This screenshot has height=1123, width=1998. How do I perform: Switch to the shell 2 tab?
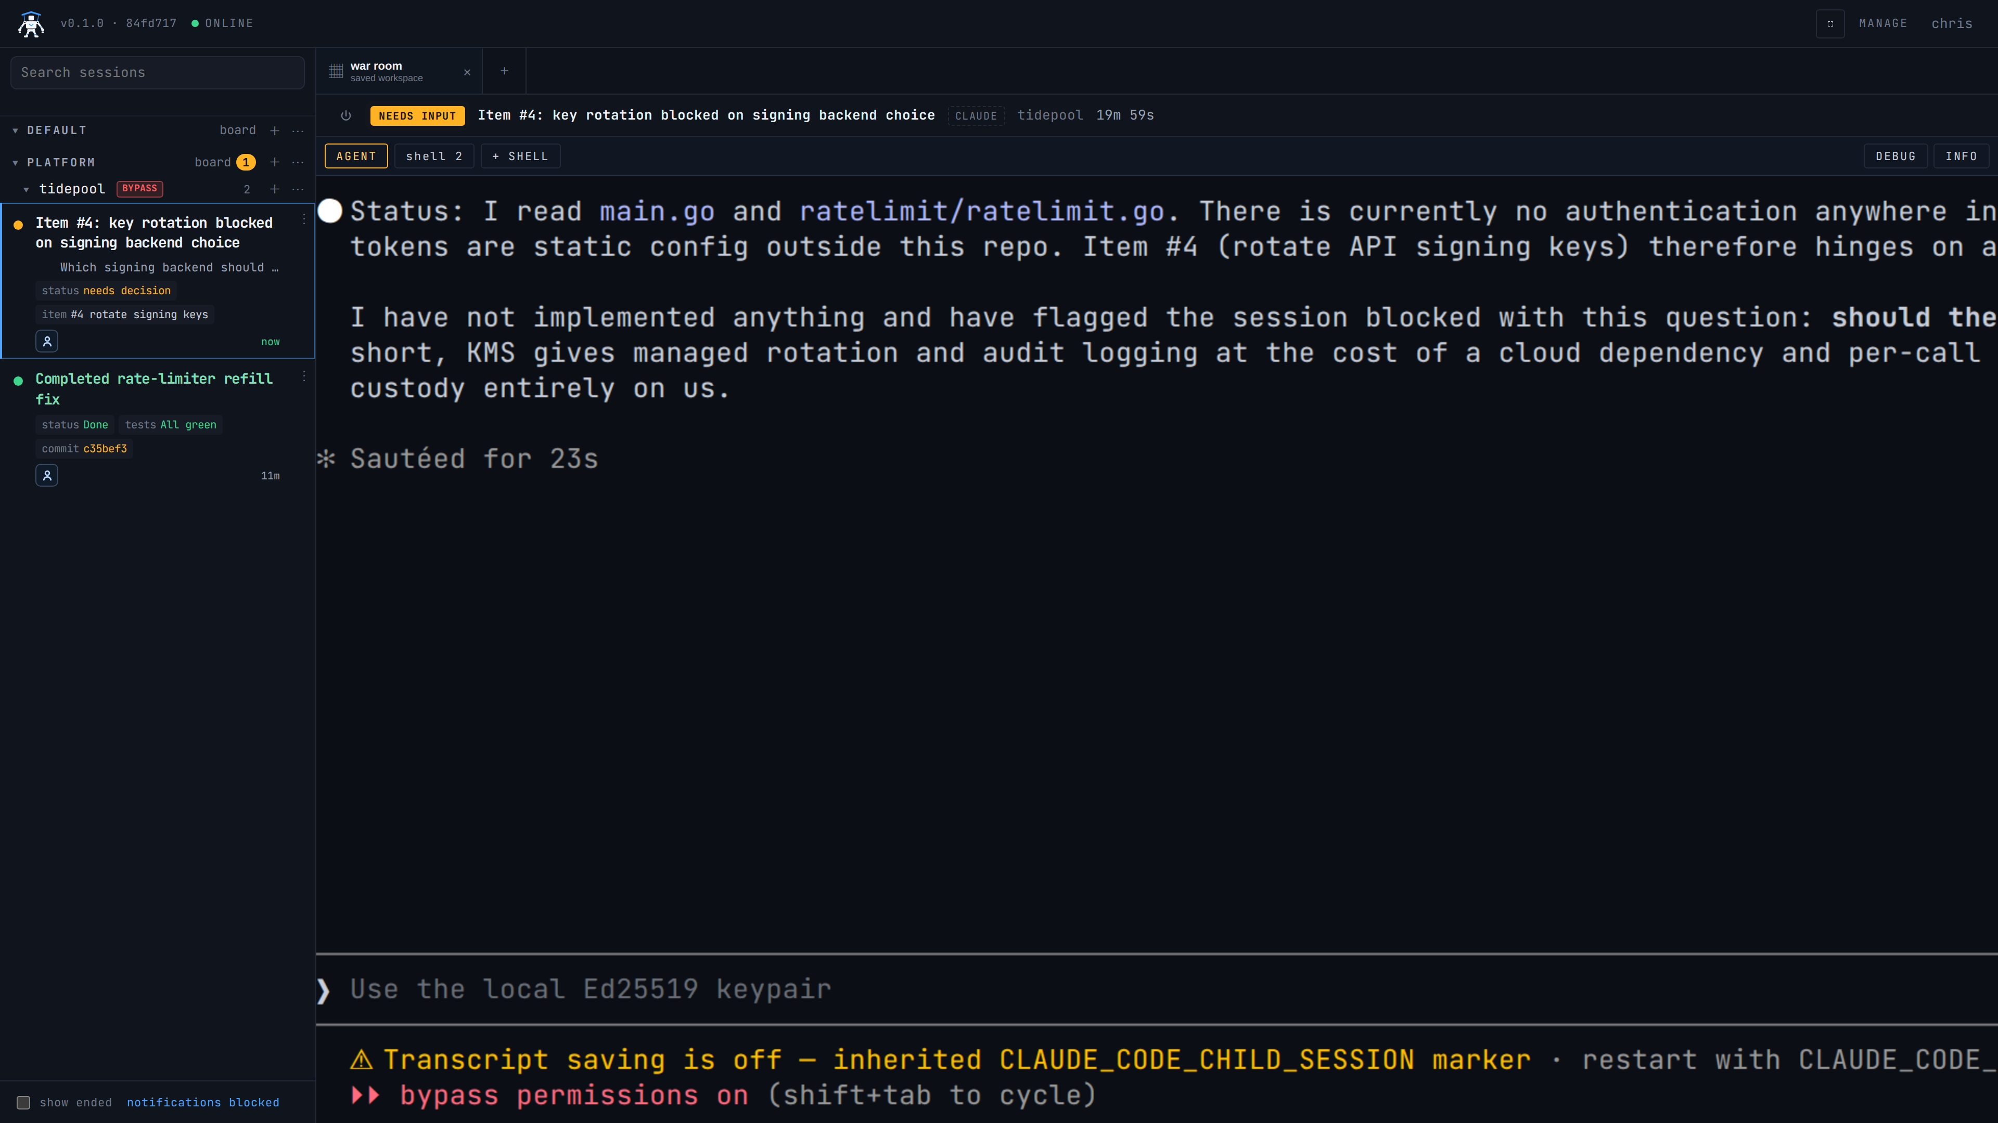point(433,156)
